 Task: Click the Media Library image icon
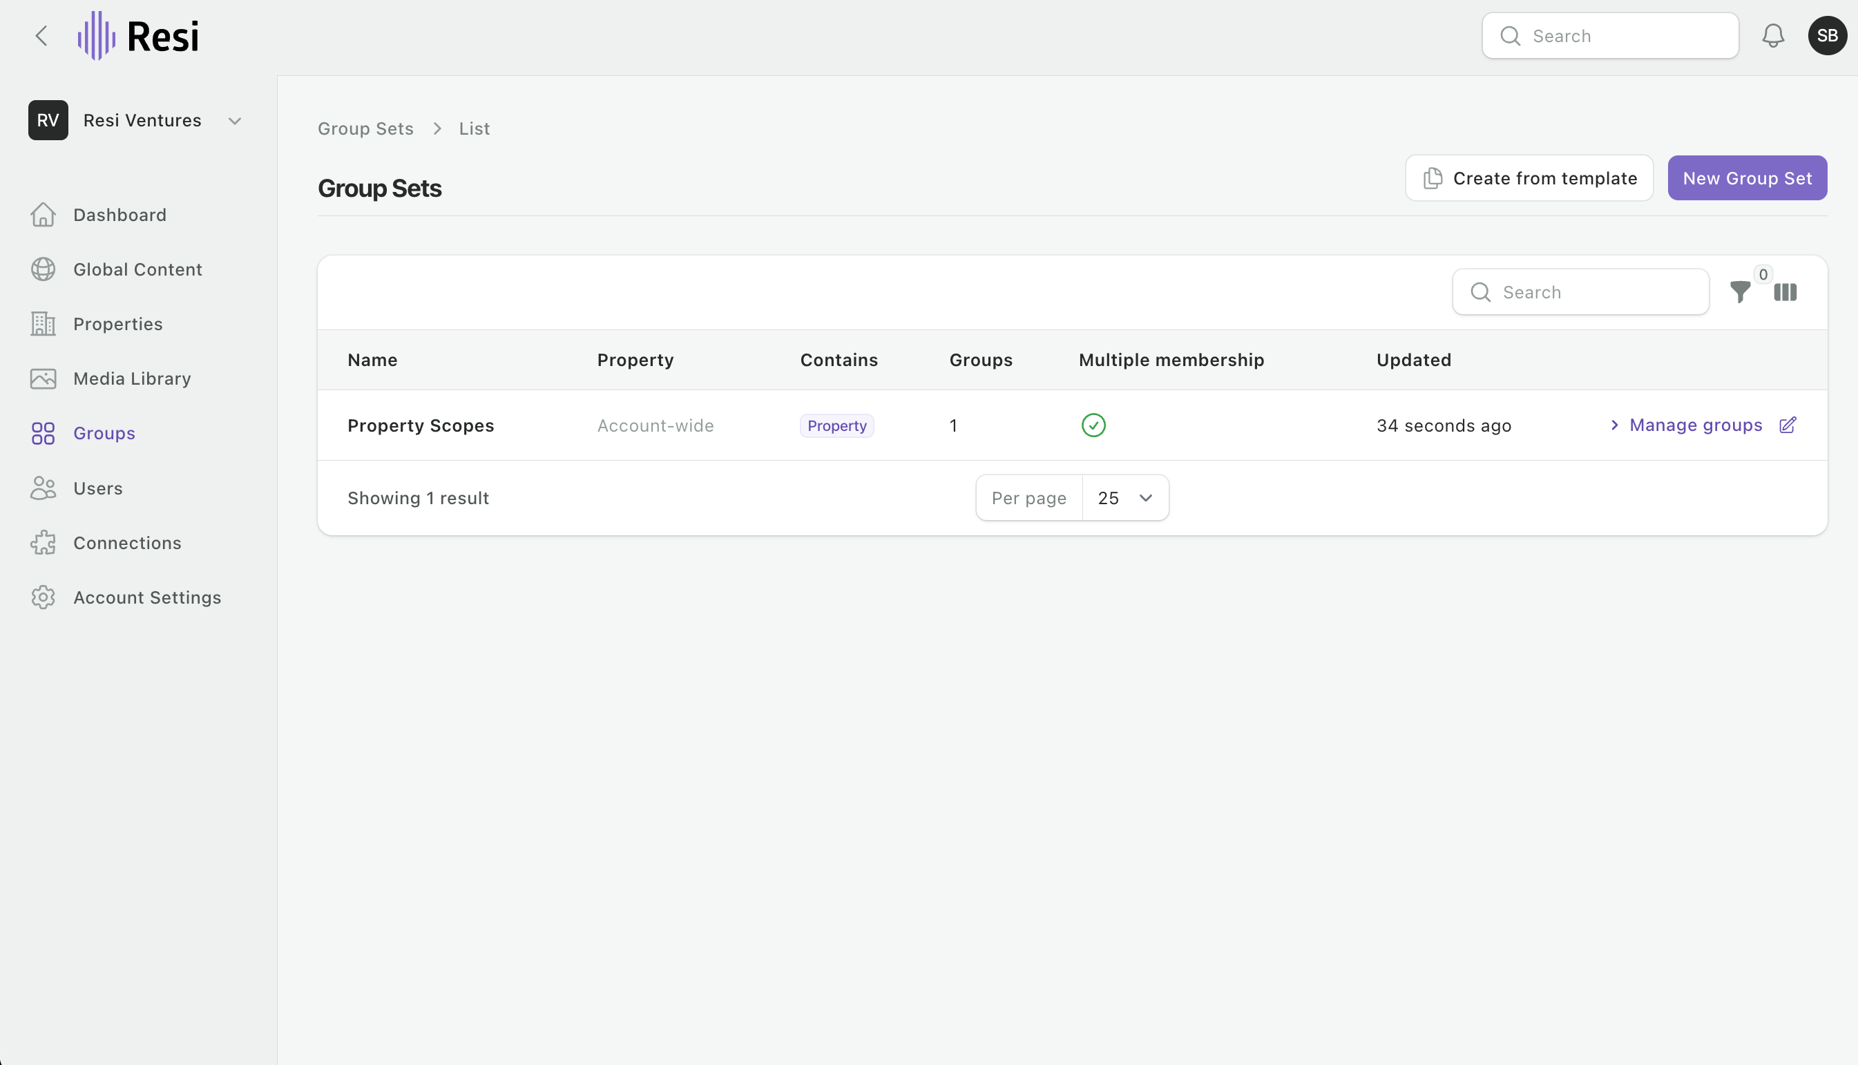[x=43, y=378]
